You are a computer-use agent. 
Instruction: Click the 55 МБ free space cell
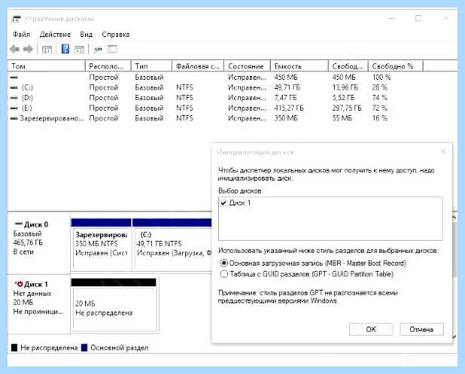click(342, 119)
